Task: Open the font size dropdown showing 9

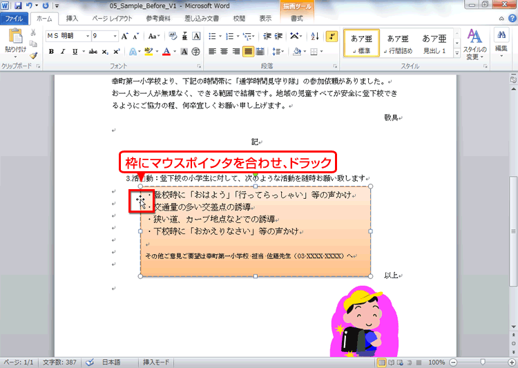Action: coord(115,36)
